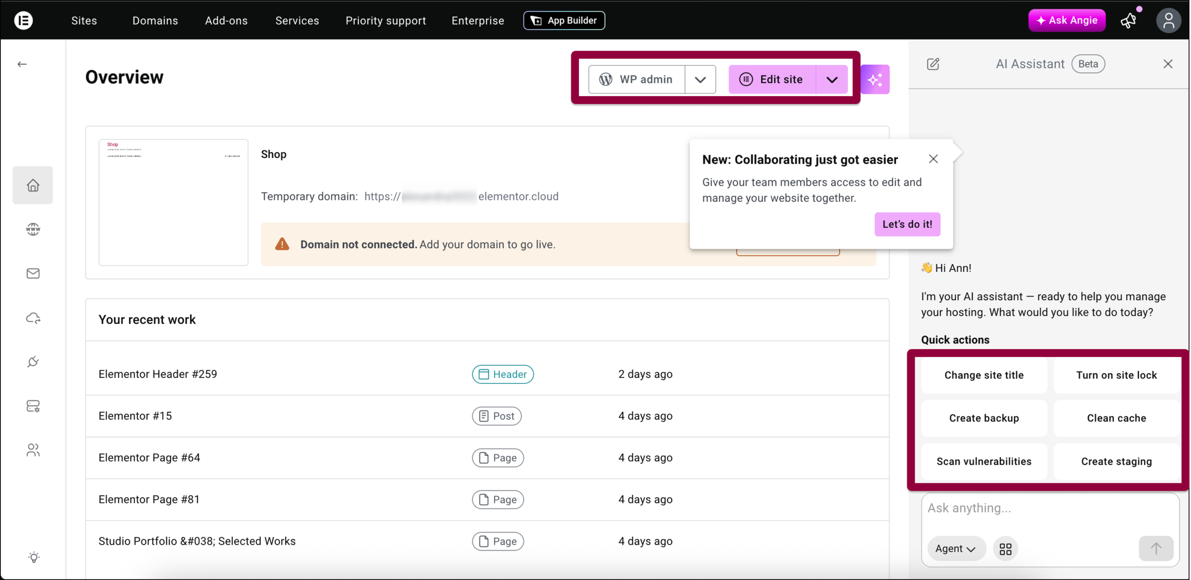The image size is (1191, 580).
Task: Open the Add-ons menu
Action: (226, 20)
